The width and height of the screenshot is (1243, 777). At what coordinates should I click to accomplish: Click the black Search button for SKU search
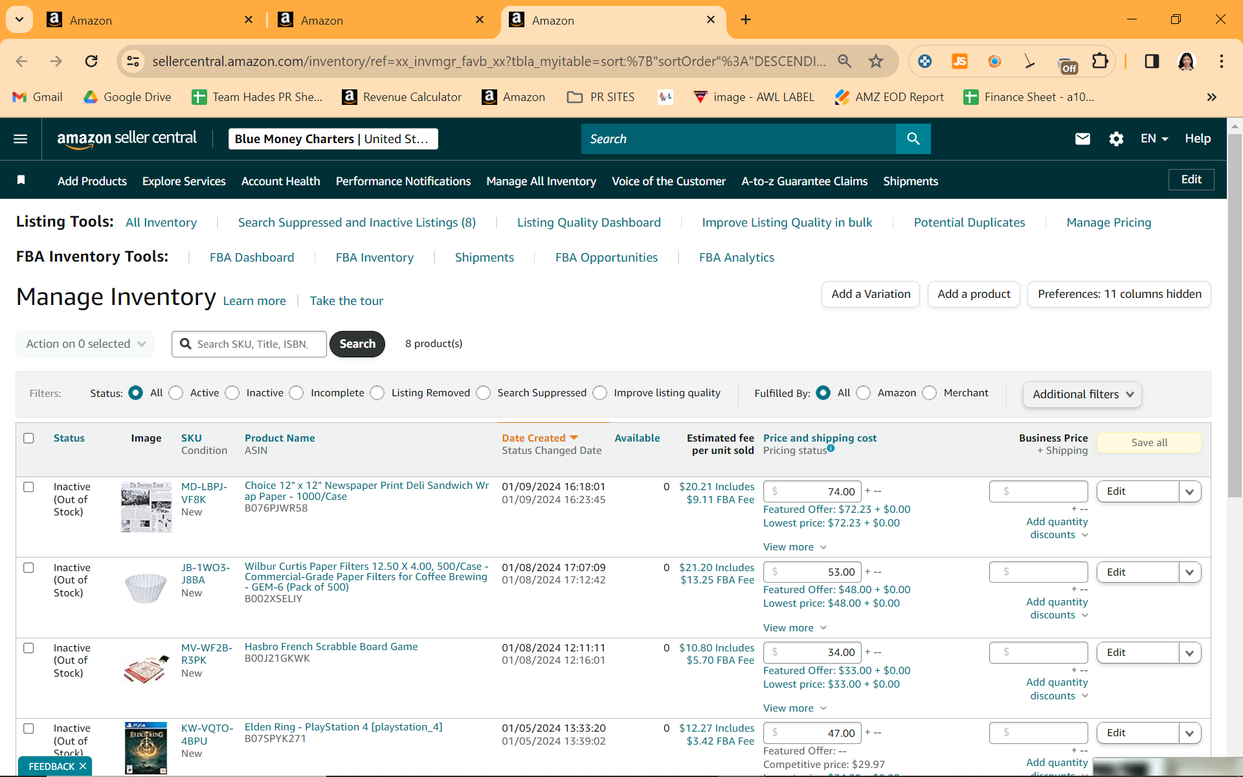(x=357, y=344)
